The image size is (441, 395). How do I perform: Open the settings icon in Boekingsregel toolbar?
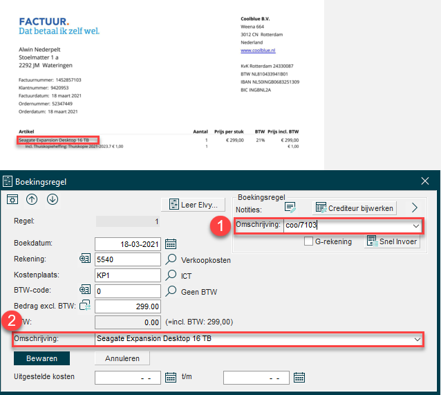[12, 200]
